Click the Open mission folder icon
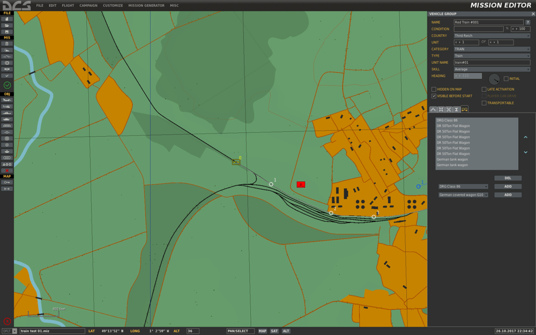This screenshot has width=536, height=335. click(x=7, y=25)
